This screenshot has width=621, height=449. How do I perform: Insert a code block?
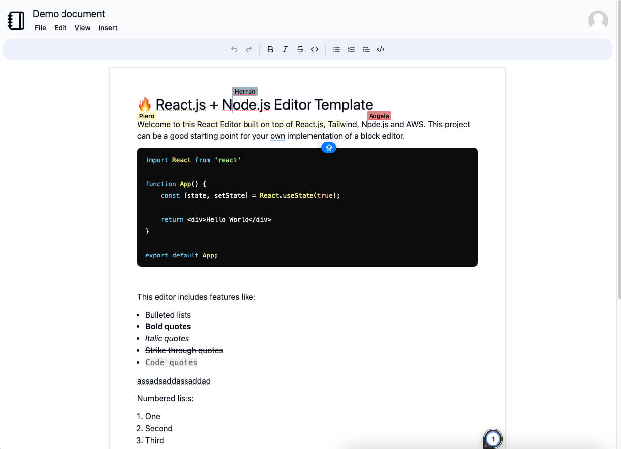pos(381,49)
